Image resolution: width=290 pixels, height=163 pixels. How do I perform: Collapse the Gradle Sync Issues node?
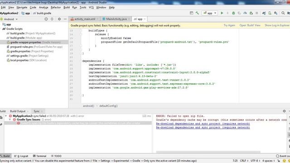10,120
